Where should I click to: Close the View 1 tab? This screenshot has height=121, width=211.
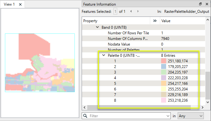[x=20, y=4]
